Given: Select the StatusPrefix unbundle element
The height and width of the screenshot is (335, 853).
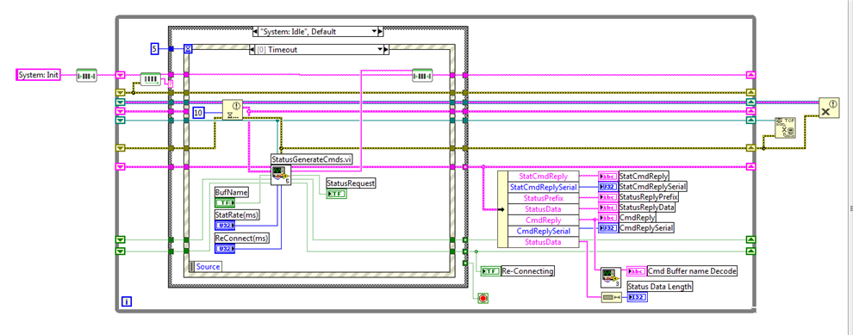Looking at the screenshot, I should tap(542, 197).
